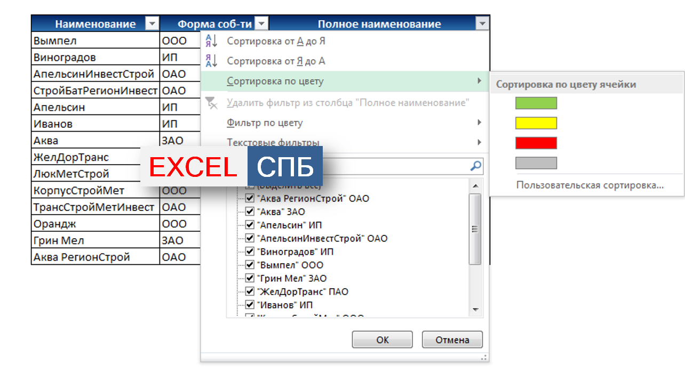Open the Наименование column filter dropdown
The height and width of the screenshot is (374, 685).
click(x=152, y=24)
